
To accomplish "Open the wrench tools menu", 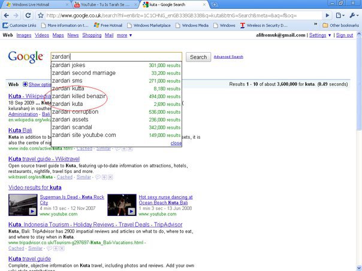I will [354, 15].
